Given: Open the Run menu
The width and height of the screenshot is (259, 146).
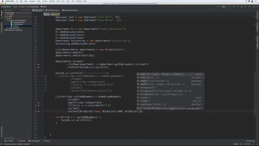Looking at the screenshot, I should pyautogui.click(x=63, y=1).
